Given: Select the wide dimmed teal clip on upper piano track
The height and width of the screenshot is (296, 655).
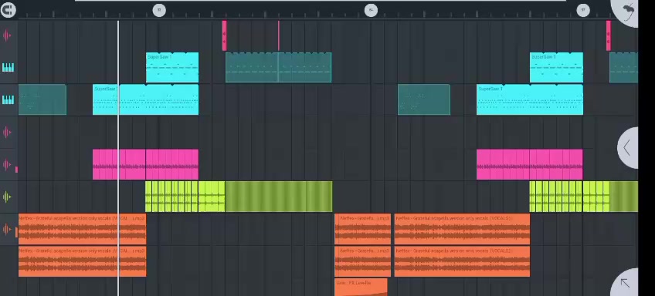Looking at the screenshot, I should [279, 68].
